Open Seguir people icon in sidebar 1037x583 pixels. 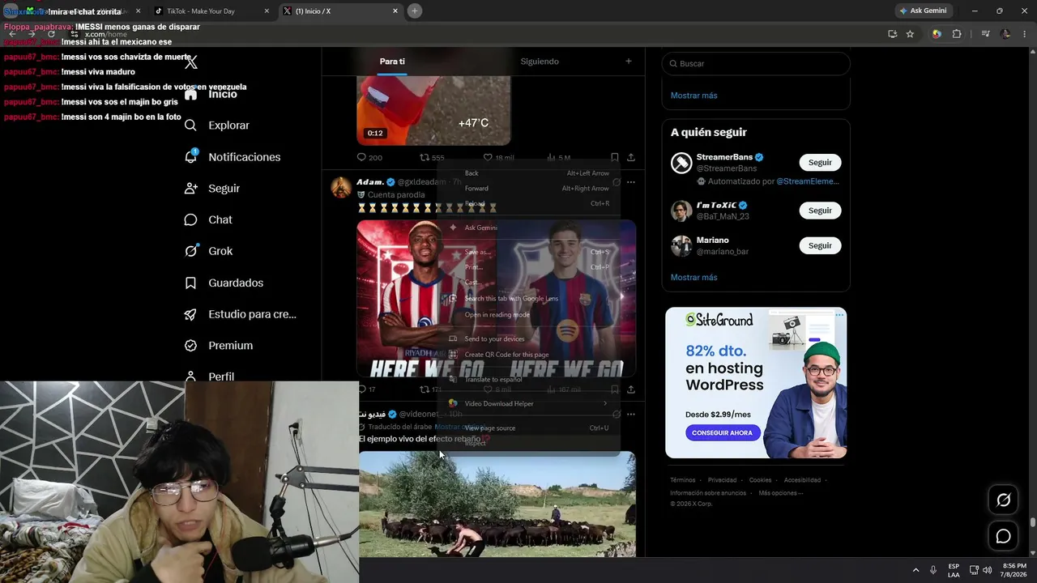pyautogui.click(x=191, y=188)
